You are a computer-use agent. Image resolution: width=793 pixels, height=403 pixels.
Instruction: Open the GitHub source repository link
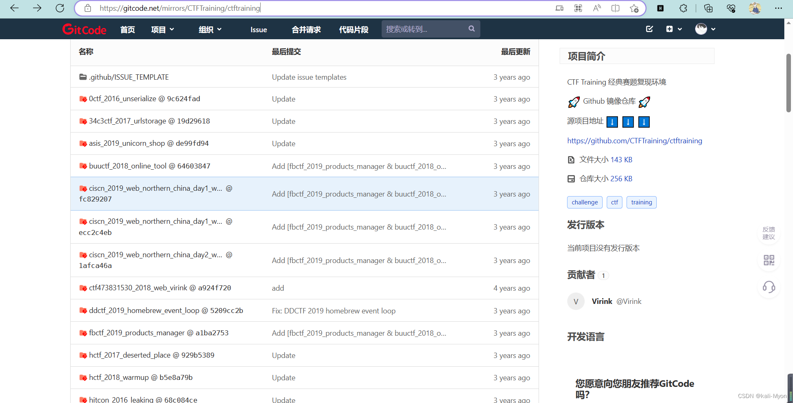coord(634,140)
